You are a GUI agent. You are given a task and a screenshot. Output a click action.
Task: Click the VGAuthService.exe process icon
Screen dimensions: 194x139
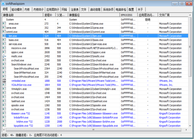pyautogui.click(x=4, y=85)
